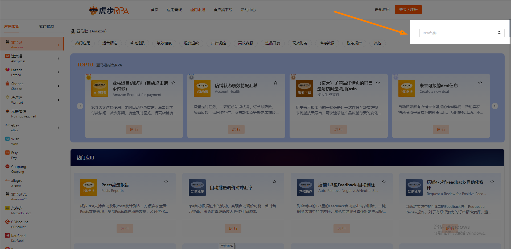Toggle the star on the 子商品详情页的销售量 card

point(378,83)
